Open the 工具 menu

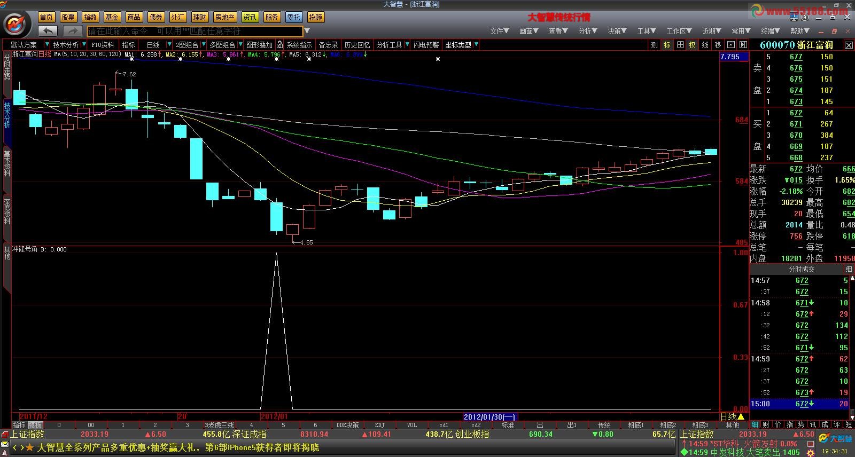[x=646, y=31]
